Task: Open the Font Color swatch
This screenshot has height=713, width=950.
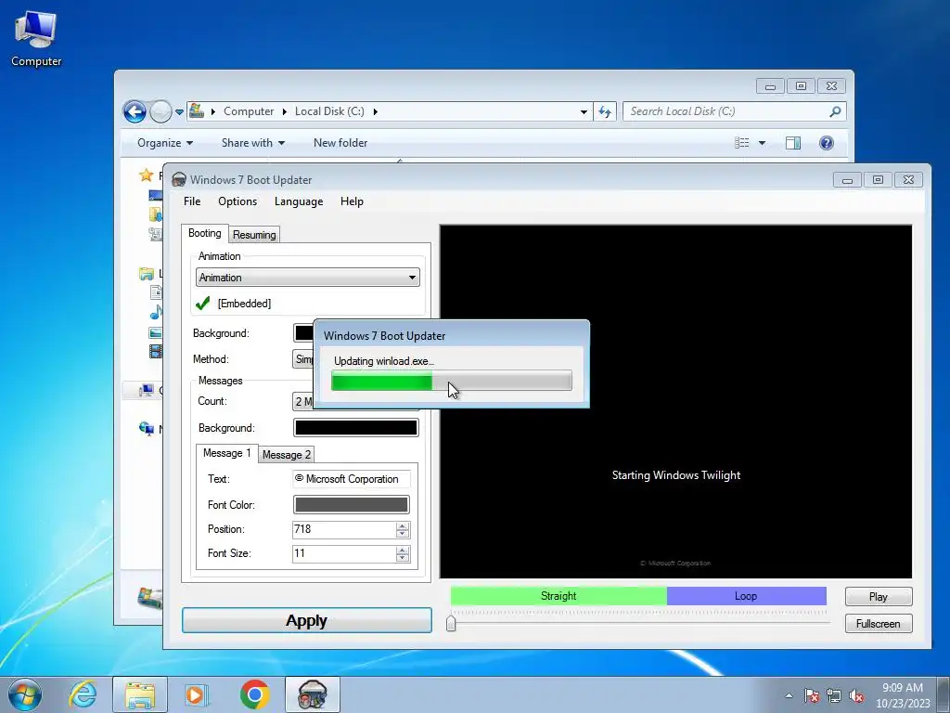Action: (x=352, y=505)
